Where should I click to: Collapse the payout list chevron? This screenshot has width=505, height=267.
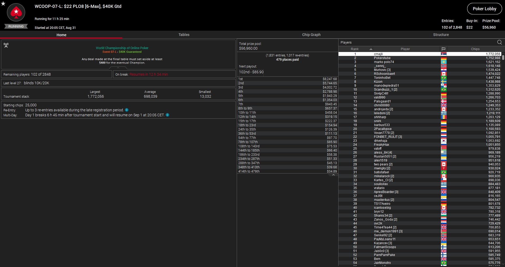pyautogui.click(x=334, y=175)
